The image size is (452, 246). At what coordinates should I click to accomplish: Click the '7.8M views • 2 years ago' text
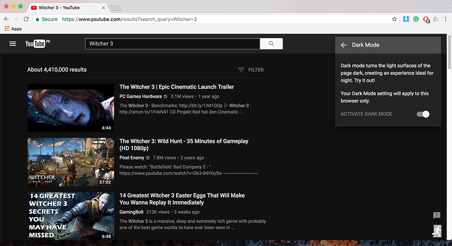179,158
